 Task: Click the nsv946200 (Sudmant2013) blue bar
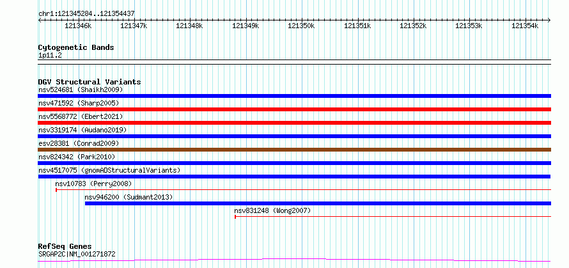(x=318, y=203)
